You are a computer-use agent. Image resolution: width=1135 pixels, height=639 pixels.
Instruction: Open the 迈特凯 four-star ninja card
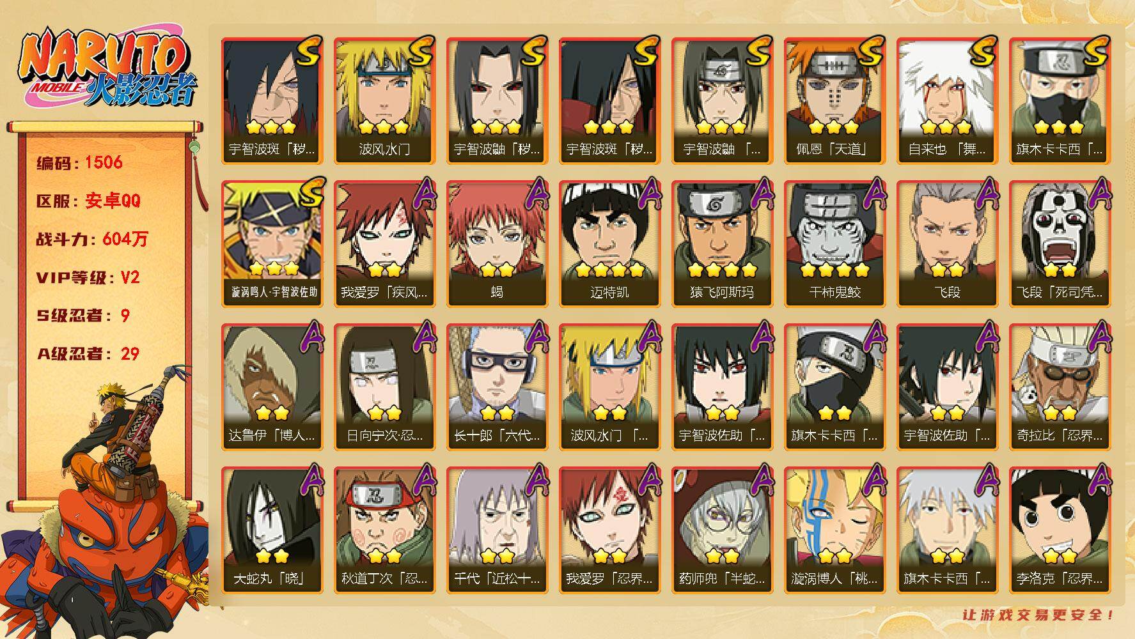[x=609, y=244]
